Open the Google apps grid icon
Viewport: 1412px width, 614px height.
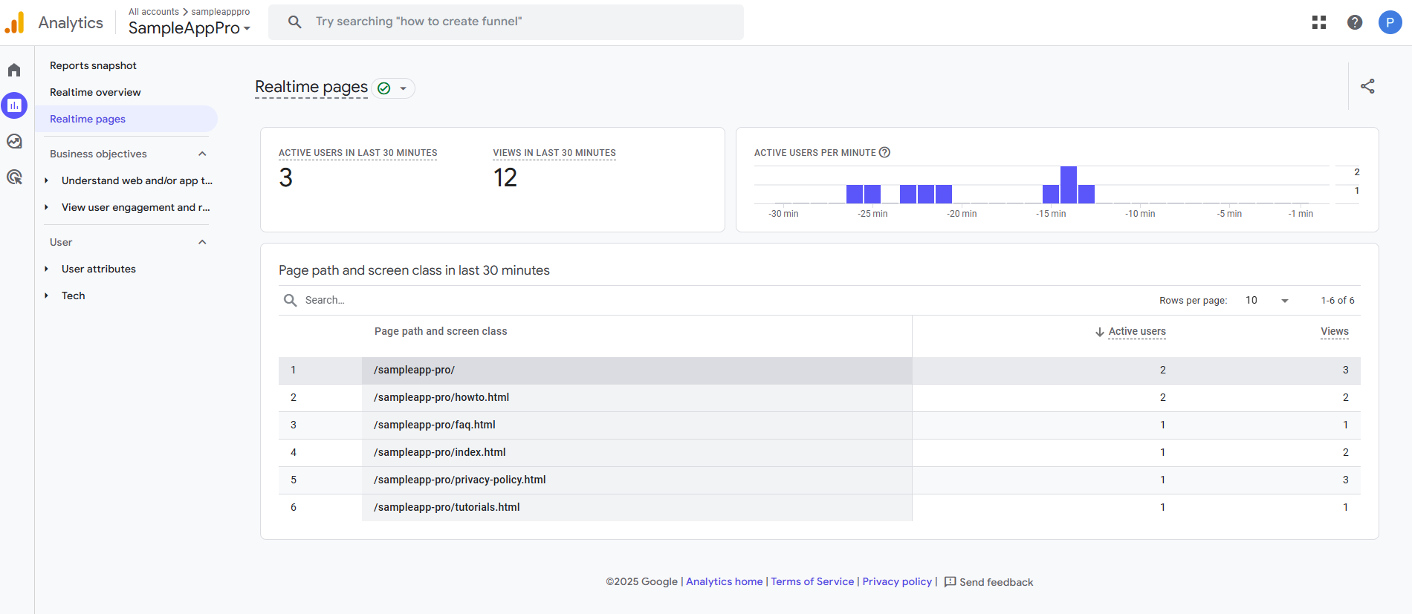coord(1319,22)
